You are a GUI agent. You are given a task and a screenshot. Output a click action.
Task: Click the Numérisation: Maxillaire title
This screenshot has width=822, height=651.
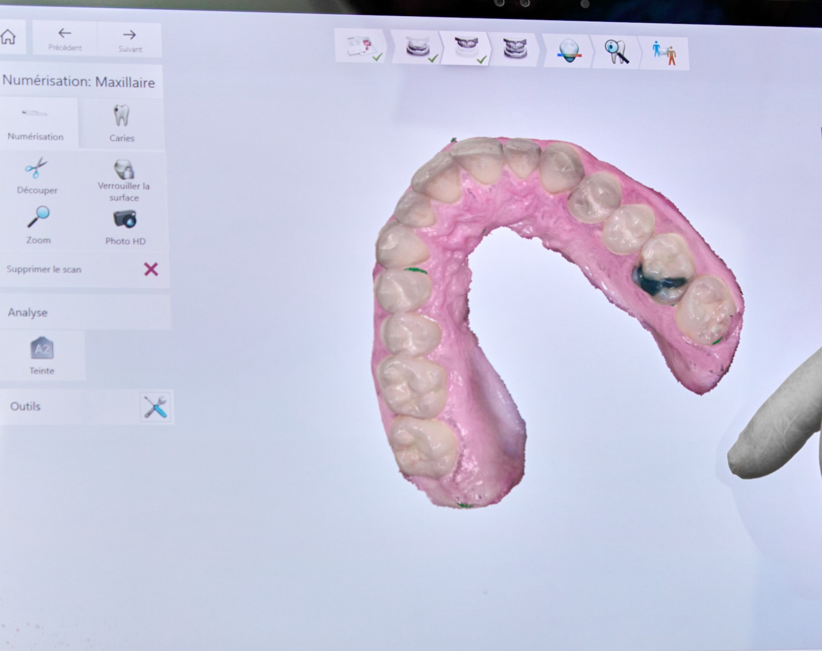(79, 82)
